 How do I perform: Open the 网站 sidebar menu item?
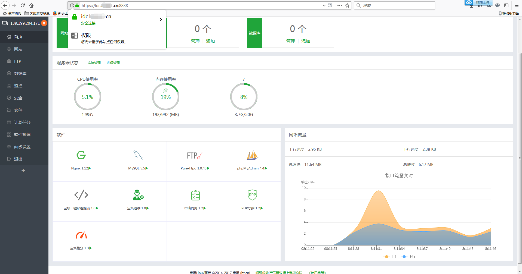click(x=24, y=49)
